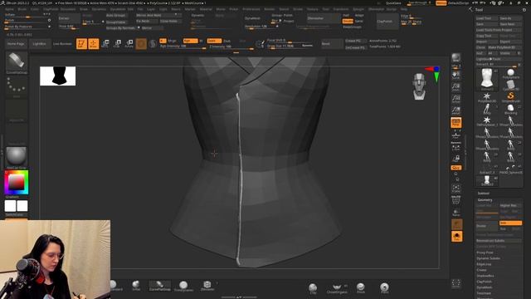Click the ZRemesher button
Image resolution: width=531 pixels, height=299 pixels.
(x=324, y=18)
